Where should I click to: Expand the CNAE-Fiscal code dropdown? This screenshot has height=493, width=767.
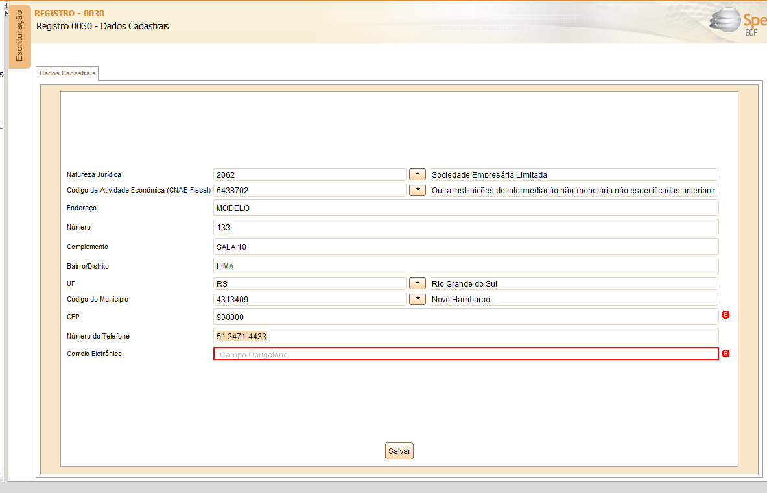[418, 190]
